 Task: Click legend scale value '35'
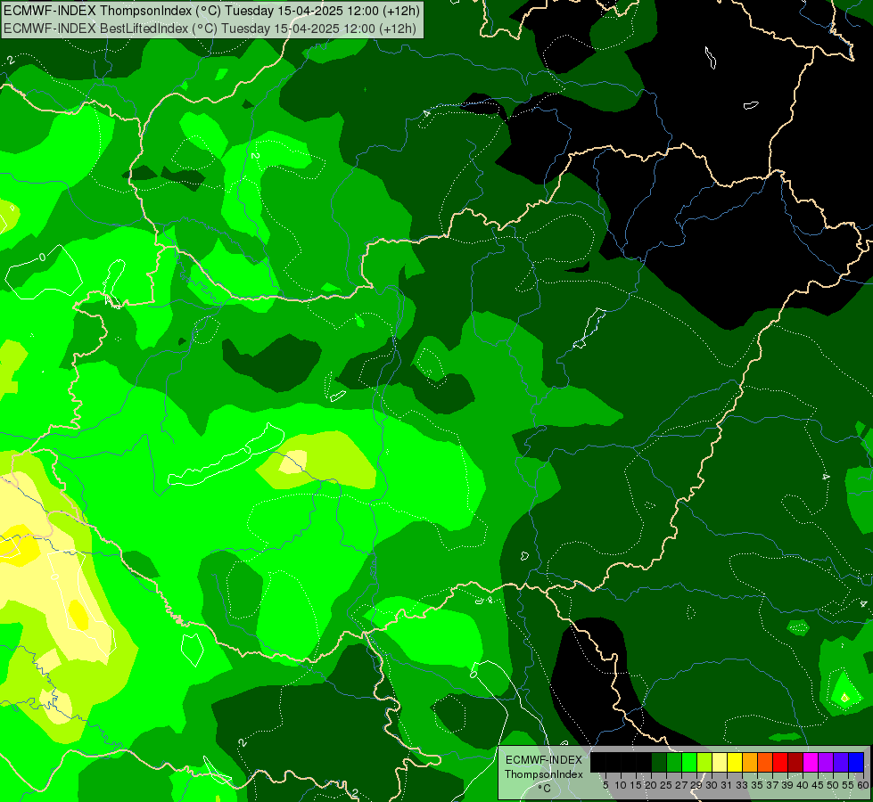[757, 785]
